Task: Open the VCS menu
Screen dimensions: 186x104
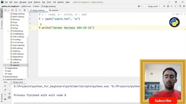Action: tap(54, 2)
